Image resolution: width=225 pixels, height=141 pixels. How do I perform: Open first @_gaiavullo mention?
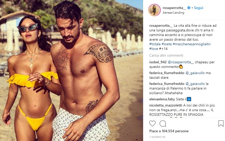pyautogui.click(x=195, y=73)
